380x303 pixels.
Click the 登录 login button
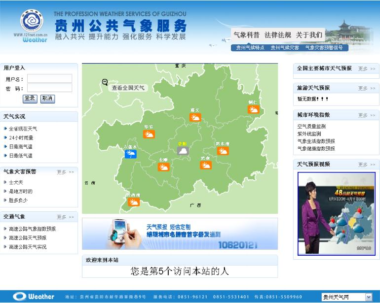30,99
